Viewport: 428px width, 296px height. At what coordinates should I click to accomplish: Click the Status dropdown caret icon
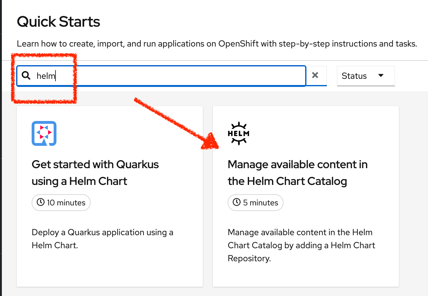(x=381, y=75)
